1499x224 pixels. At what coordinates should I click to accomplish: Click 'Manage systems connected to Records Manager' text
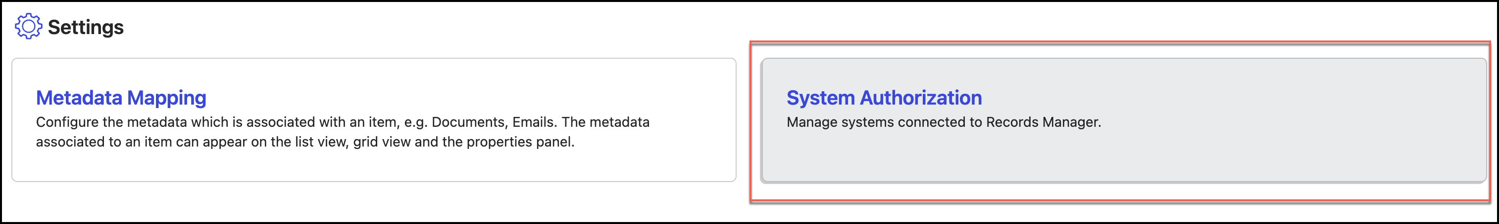tap(943, 122)
